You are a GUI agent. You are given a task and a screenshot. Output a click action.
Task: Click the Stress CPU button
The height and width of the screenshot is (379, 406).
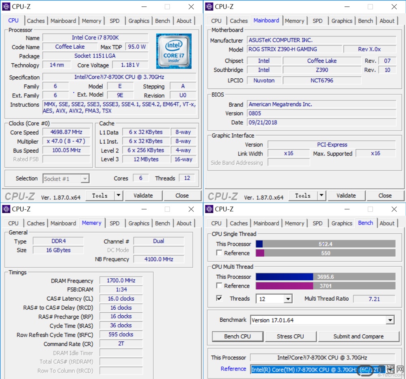tap(290, 336)
